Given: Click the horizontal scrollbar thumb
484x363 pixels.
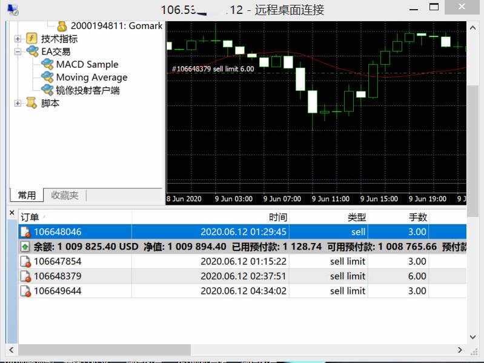Looking at the screenshot, I should coord(104,350).
